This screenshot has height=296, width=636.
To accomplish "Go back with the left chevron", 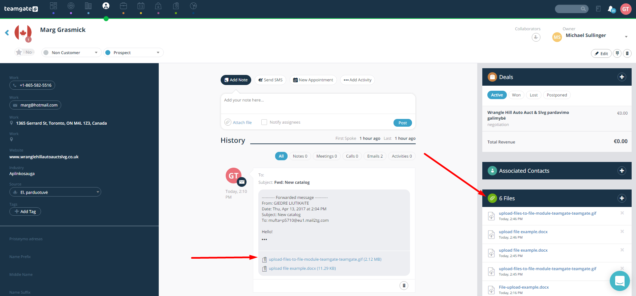I will pyautogui.click(x=7, y=33).
